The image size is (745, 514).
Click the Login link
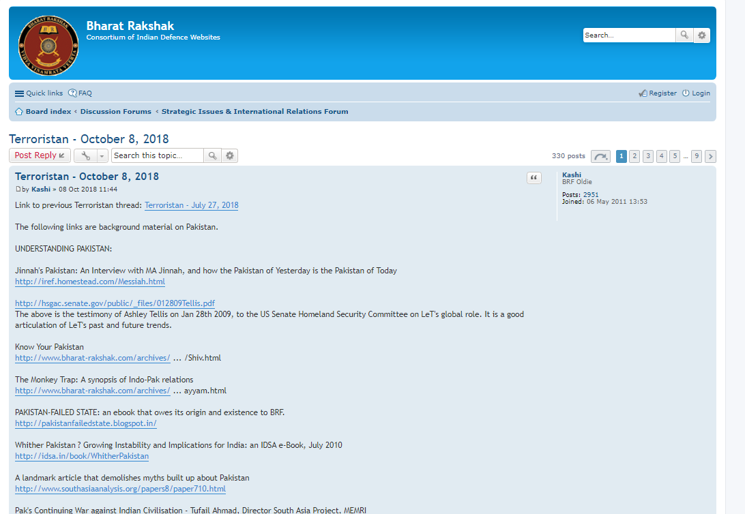697,93
